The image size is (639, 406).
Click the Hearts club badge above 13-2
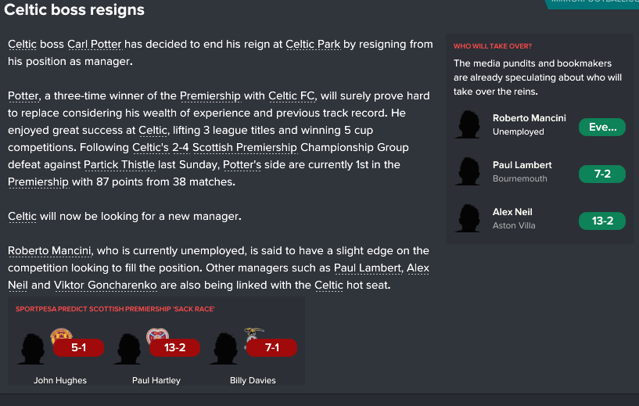click(157, 335)
